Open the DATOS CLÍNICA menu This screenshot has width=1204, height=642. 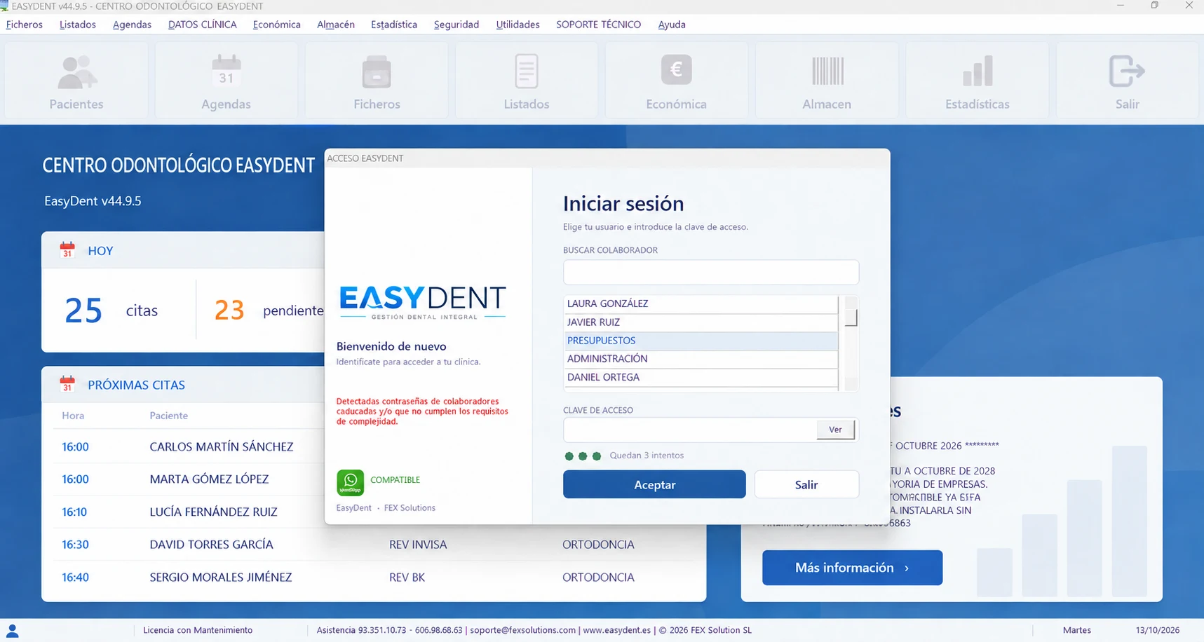pos(203,25)
